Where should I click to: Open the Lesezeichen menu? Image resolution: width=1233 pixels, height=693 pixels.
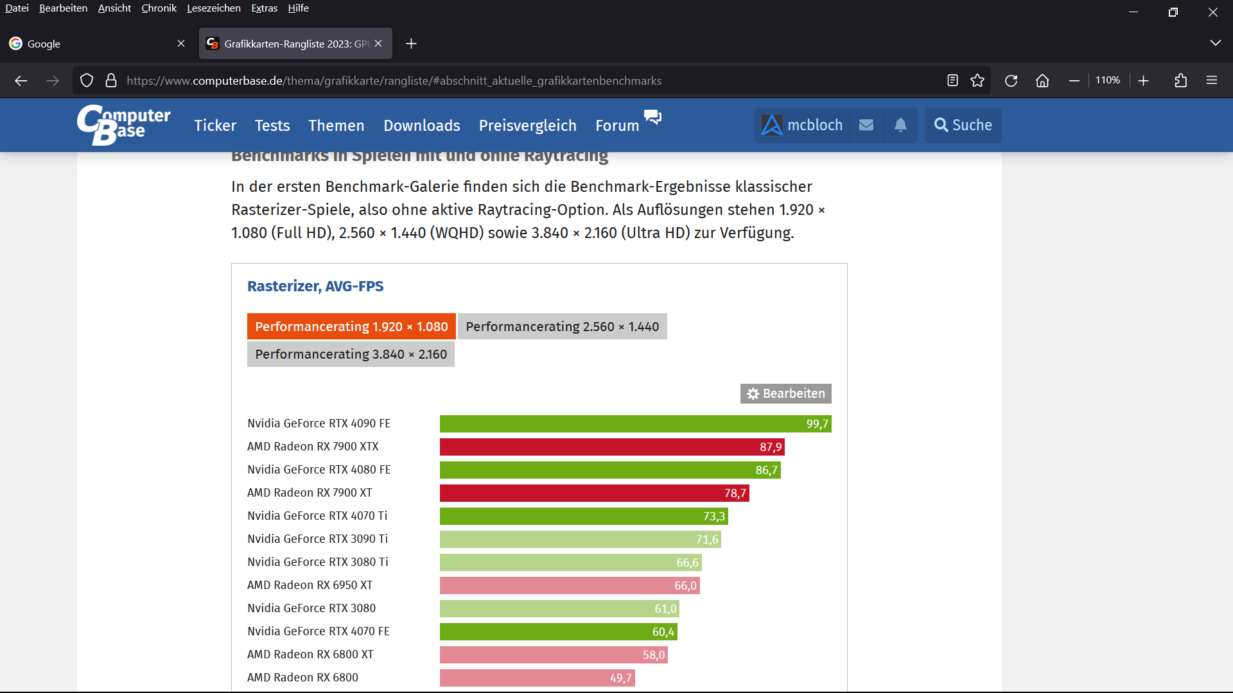213,8
